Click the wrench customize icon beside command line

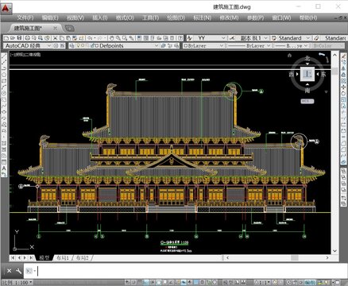(18, 271)
